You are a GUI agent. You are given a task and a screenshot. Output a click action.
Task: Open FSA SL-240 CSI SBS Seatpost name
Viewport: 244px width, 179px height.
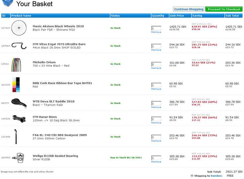point(60,135)
